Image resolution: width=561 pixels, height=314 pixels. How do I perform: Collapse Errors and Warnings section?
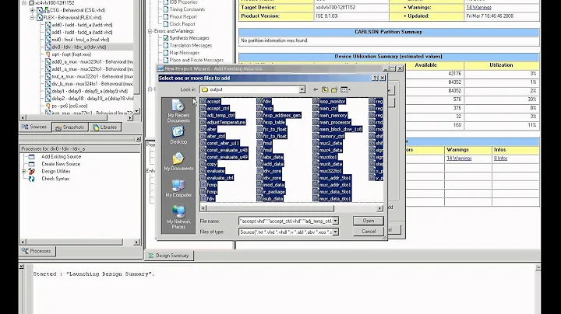pyautogui.click(x=150, y=31)
